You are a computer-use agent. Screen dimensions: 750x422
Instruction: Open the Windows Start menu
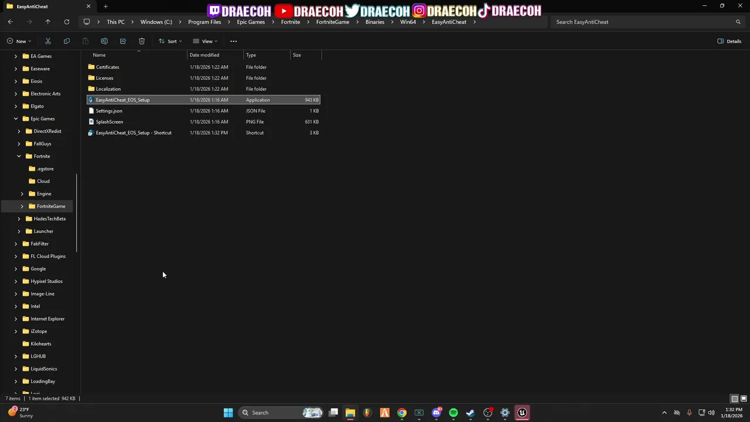click(228, 413)
